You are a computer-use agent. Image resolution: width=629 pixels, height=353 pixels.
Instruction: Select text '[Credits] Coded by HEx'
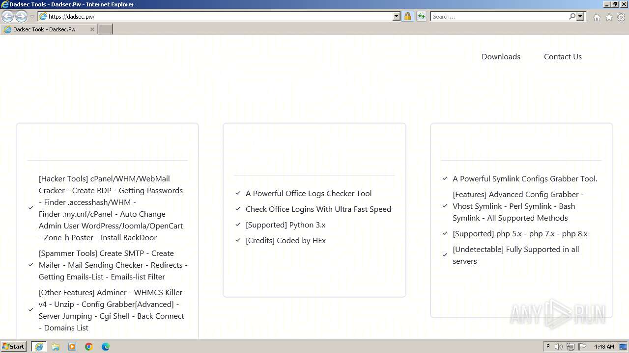(286, 241)
